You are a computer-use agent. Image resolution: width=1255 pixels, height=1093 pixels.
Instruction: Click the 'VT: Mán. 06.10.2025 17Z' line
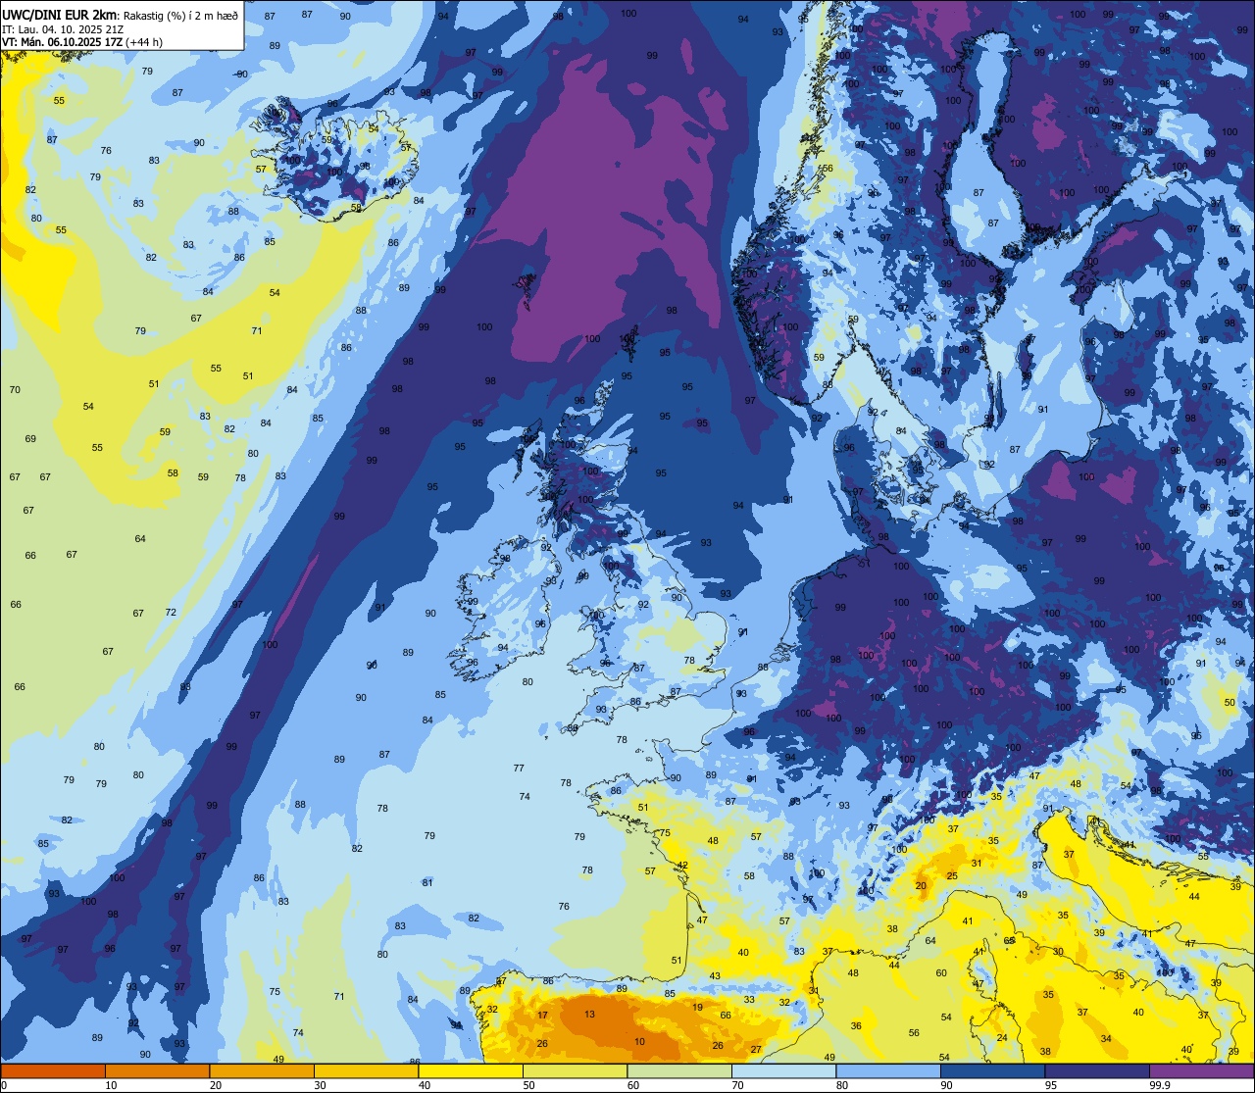63,42
